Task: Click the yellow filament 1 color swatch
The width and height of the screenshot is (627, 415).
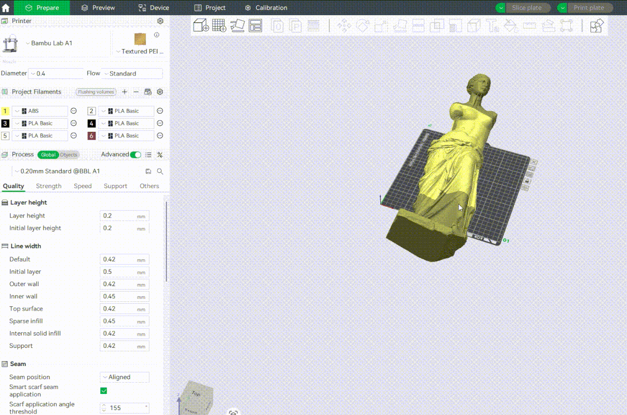Action: tap(5, 111)
